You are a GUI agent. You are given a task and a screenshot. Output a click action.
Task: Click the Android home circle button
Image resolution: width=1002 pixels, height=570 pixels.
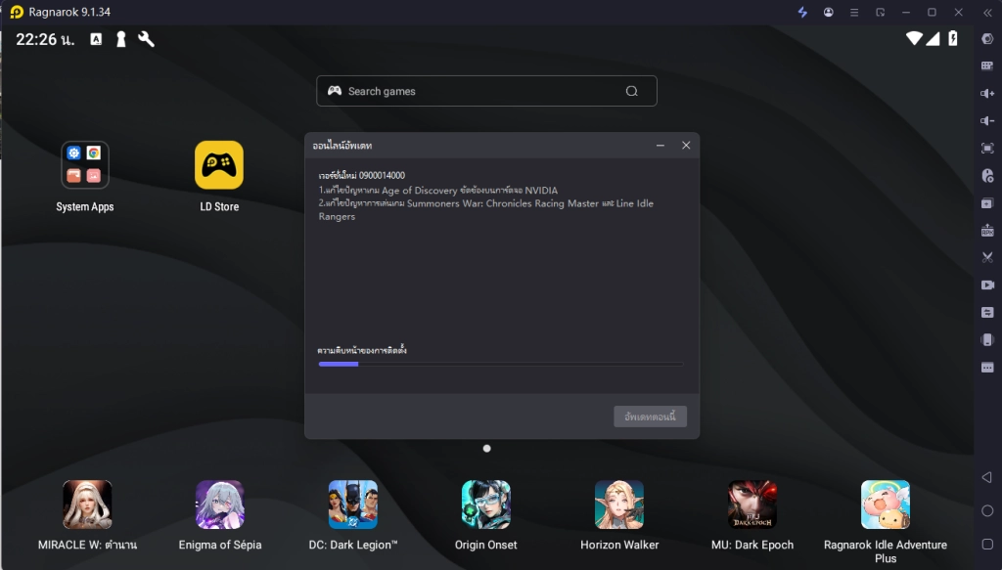pyautogui.click(x=987, y=510)
